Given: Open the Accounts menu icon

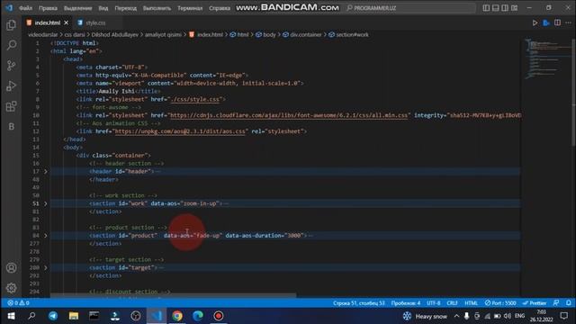Looking at the screenshot, I should [x=12, y=268].
